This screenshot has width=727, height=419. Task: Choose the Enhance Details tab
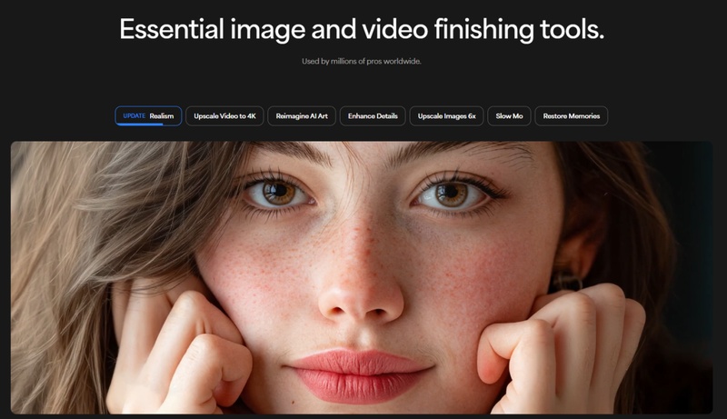[373, 116]
